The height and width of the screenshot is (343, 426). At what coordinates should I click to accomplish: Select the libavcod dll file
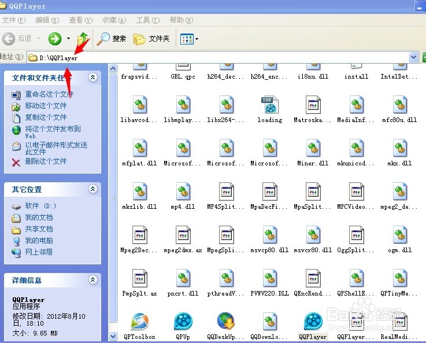point(139,109)
